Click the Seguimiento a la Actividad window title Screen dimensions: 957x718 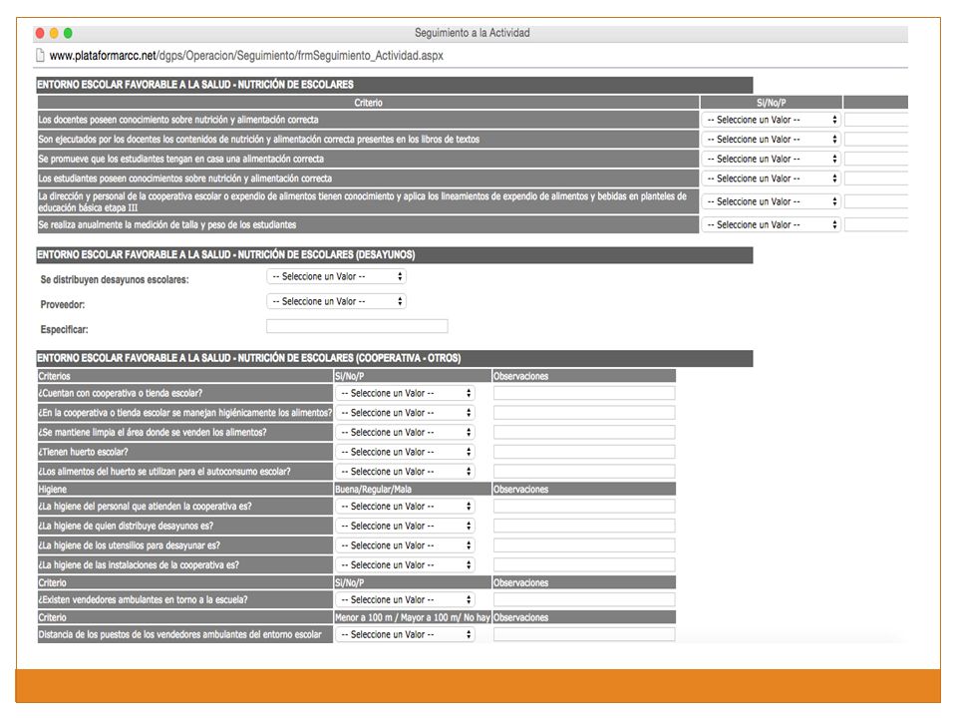click(x=472, y=33)
